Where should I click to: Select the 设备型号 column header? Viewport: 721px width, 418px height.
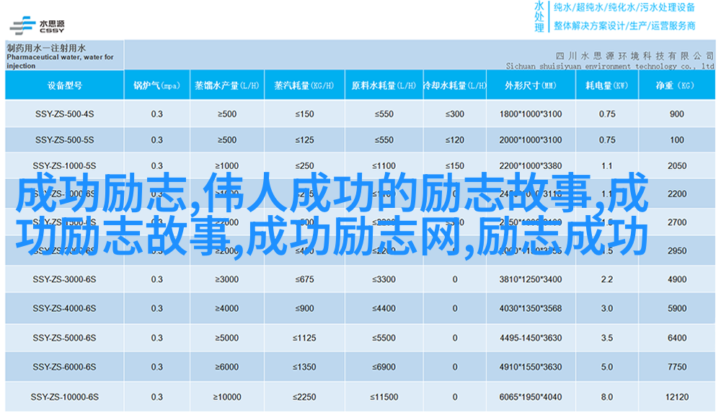tap(64, 86)
